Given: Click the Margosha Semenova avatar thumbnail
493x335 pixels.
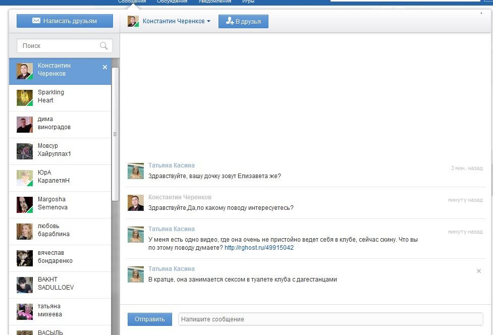Looking at the screenshot, I should (x=25, y=205).
